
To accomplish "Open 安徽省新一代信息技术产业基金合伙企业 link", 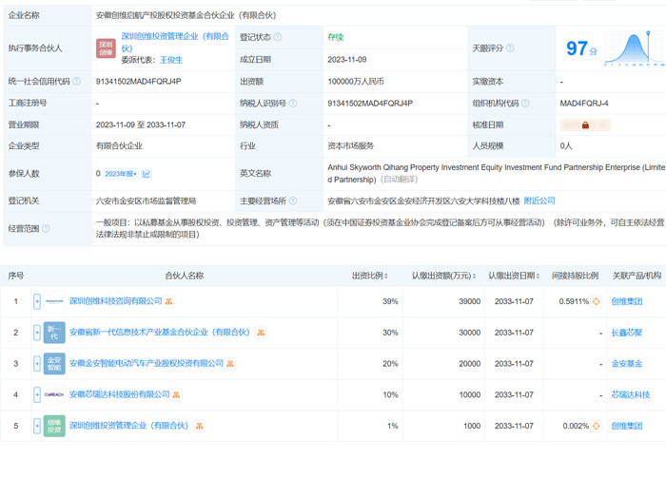I will point(160,333).
